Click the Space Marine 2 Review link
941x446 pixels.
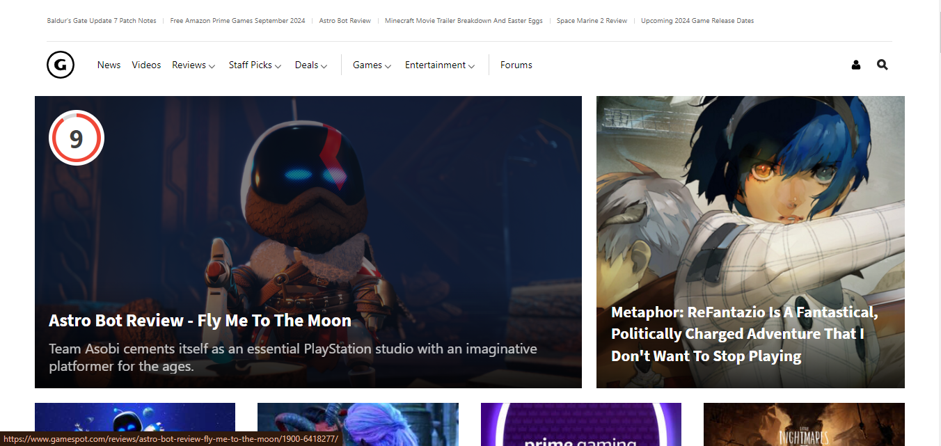click(x=592, y=21)
